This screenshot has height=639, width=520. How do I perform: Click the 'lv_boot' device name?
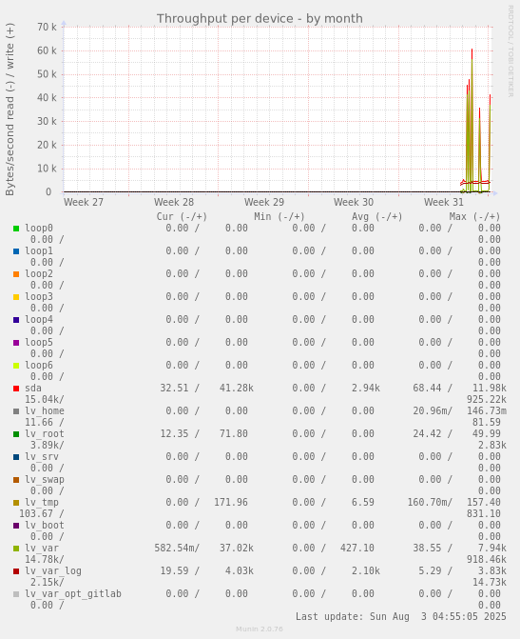45,526
